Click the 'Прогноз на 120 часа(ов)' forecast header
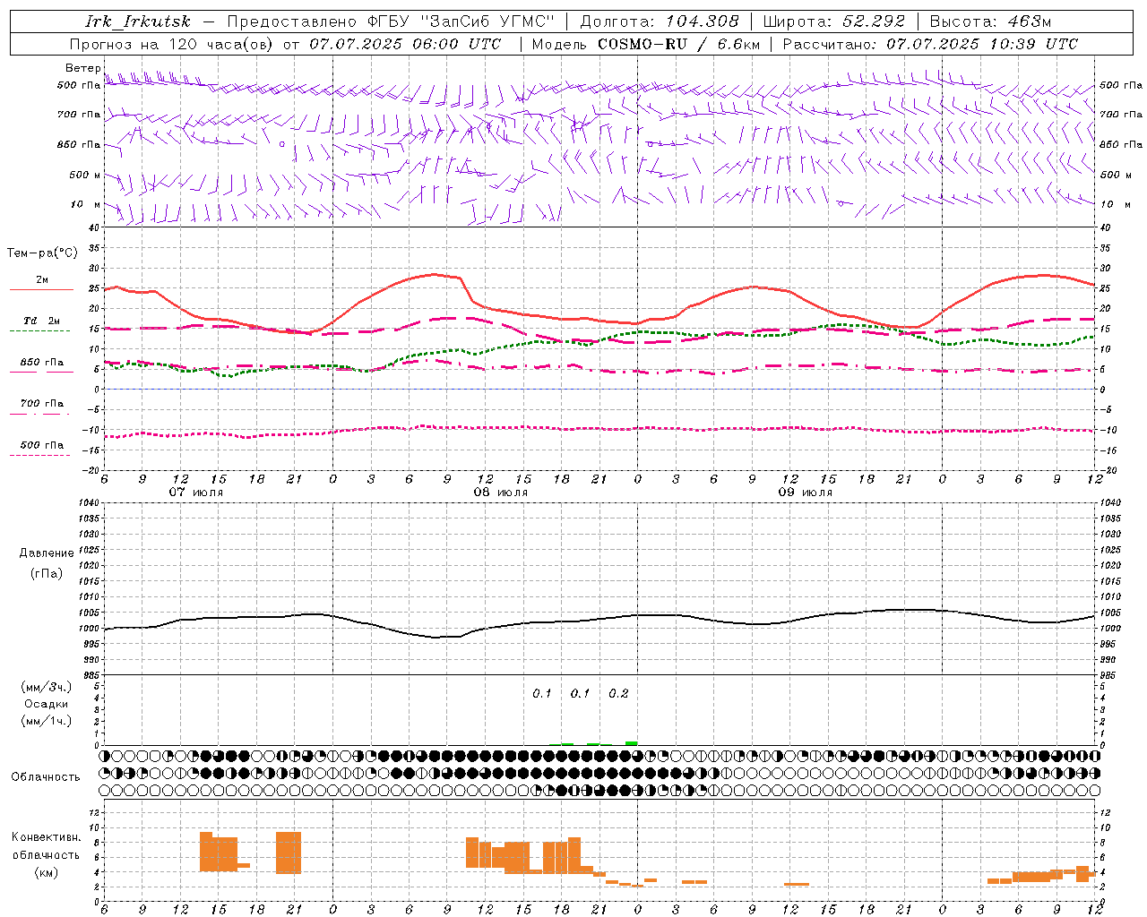The height and width of the screenshot is (917, 1147). (x=170, y=44)
